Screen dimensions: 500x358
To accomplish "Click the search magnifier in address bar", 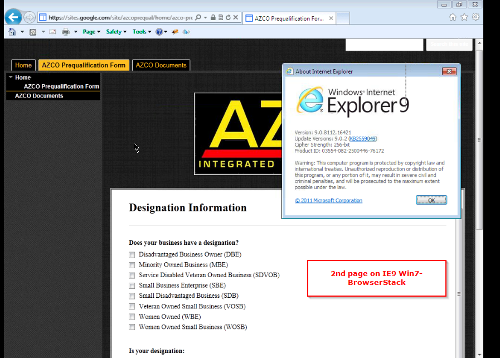I will 198,17.
